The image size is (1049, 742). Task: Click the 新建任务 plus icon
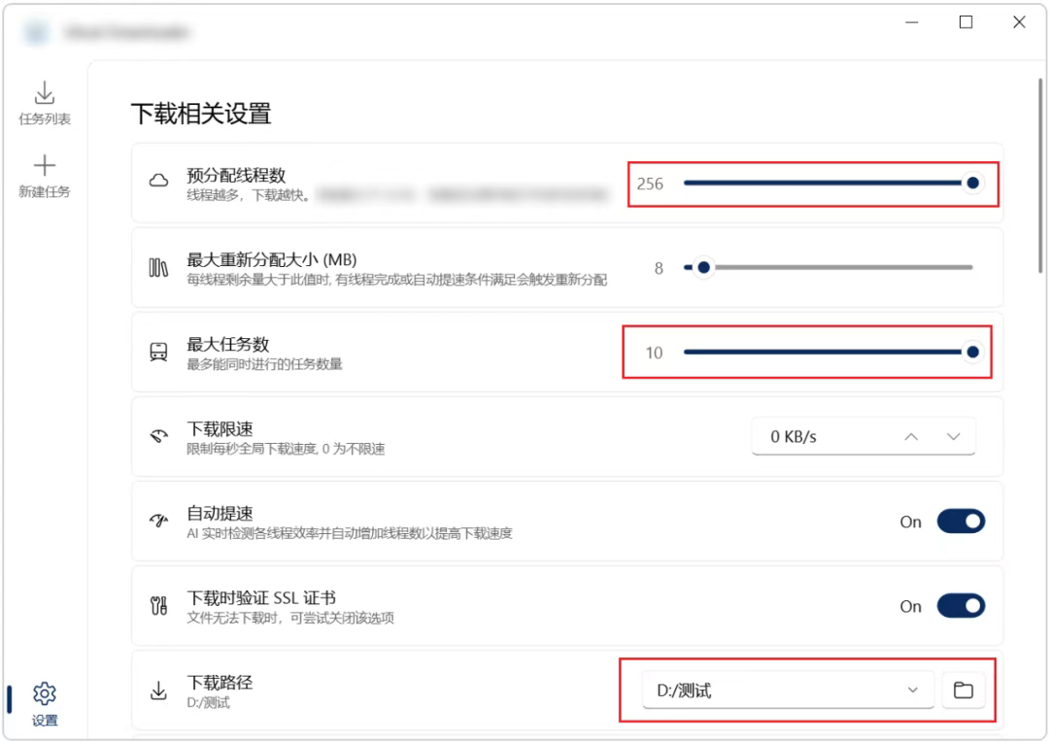[x=44, y=165]
